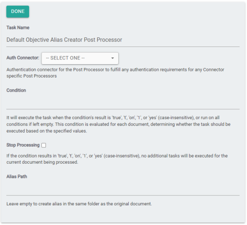Click the 'It will execute the task' help text
The image size is (247, 225).
click(x=118, y=124)
